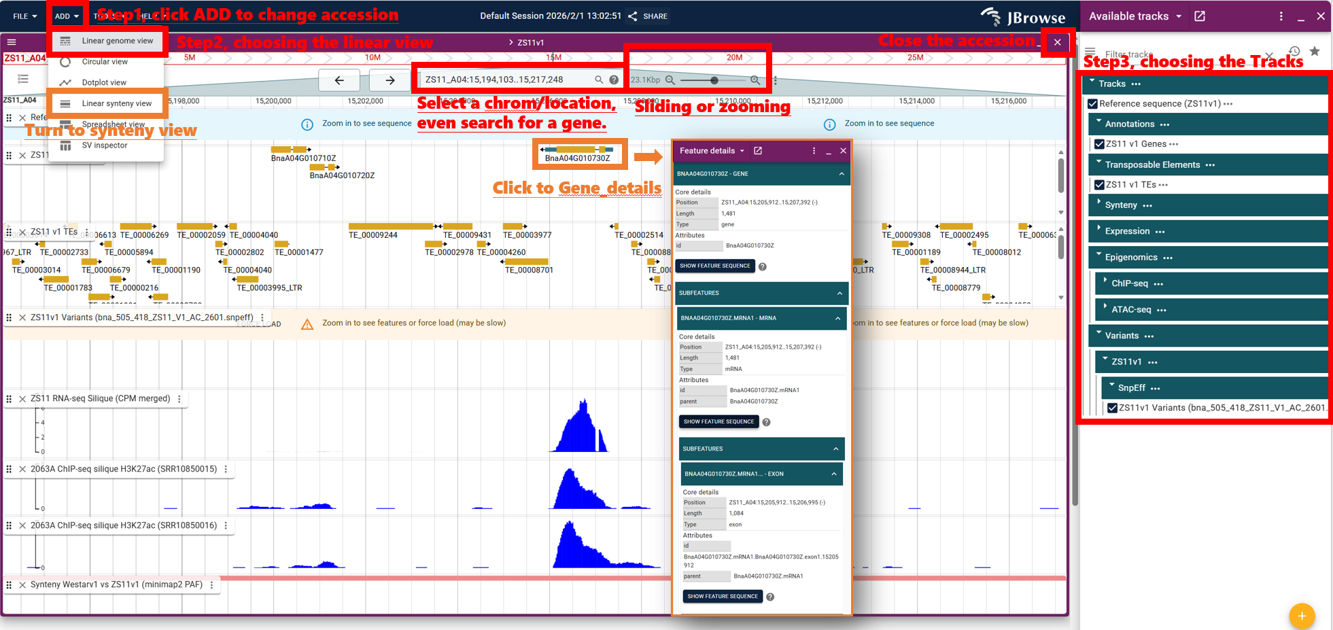Uncheck the ZS11 v1 Genes track
The width and height of the screenshot is (1333, 630).
pos(1098,144)
